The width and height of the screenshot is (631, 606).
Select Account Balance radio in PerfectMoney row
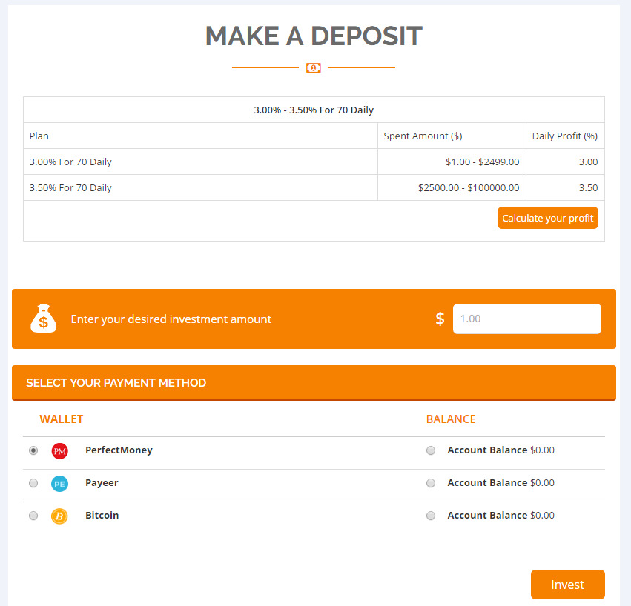(x=431, y=450)
